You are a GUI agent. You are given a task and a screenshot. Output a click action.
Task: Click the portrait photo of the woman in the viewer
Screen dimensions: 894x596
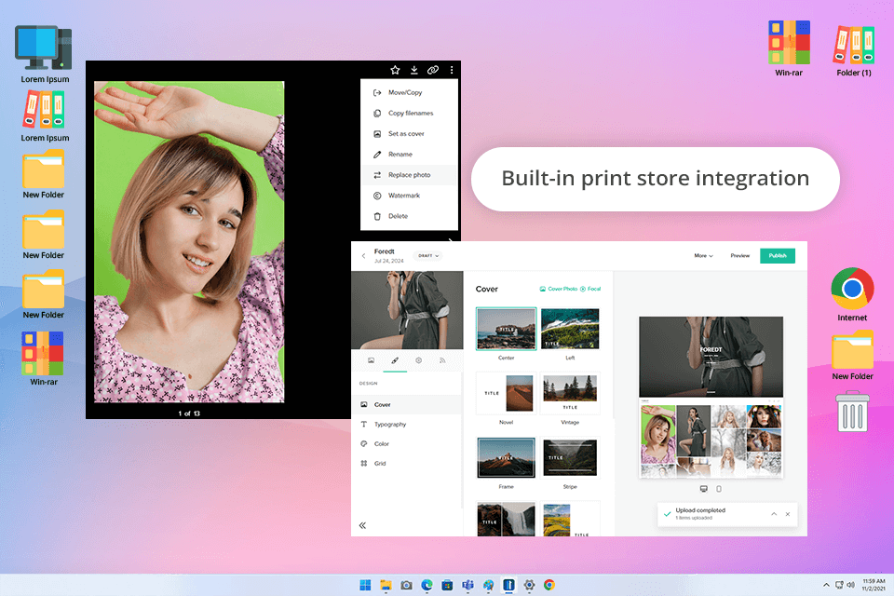click(x=189, y=242)
